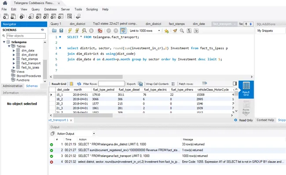Select the Views item in schema tree
Viewport: 286px width, 175px height.
tap(20, 71)
